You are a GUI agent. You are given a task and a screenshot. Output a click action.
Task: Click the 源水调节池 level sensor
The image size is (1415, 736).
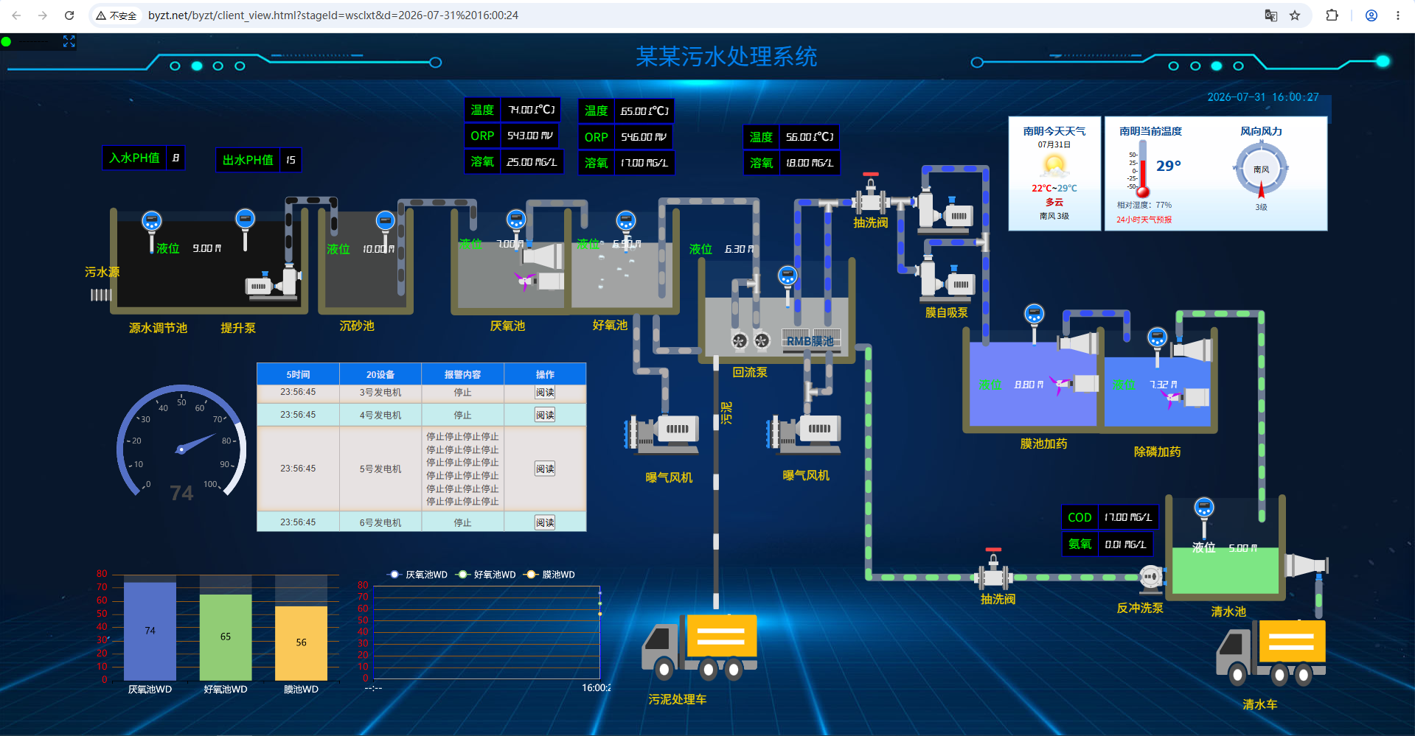coord(152,230)
